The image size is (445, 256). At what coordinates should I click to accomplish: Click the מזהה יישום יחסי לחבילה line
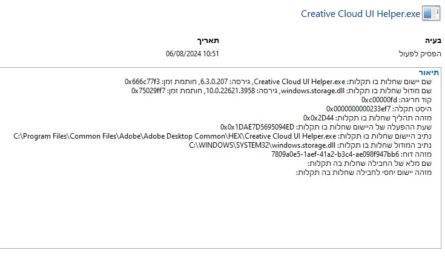coord(364,172)
